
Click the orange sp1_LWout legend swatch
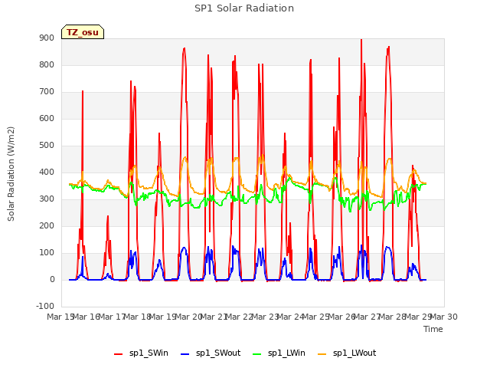tap(322, 354)
